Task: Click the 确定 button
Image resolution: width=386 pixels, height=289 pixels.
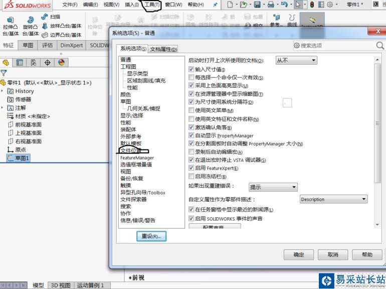Action: pos(299,255)
